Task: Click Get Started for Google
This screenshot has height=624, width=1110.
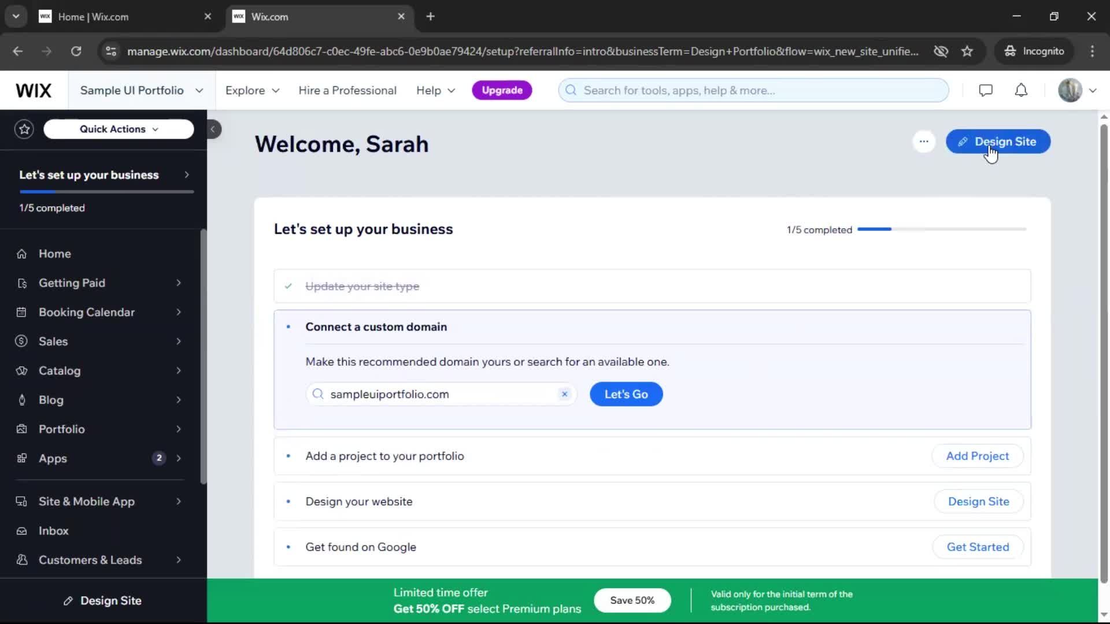Action: point(978,547)
